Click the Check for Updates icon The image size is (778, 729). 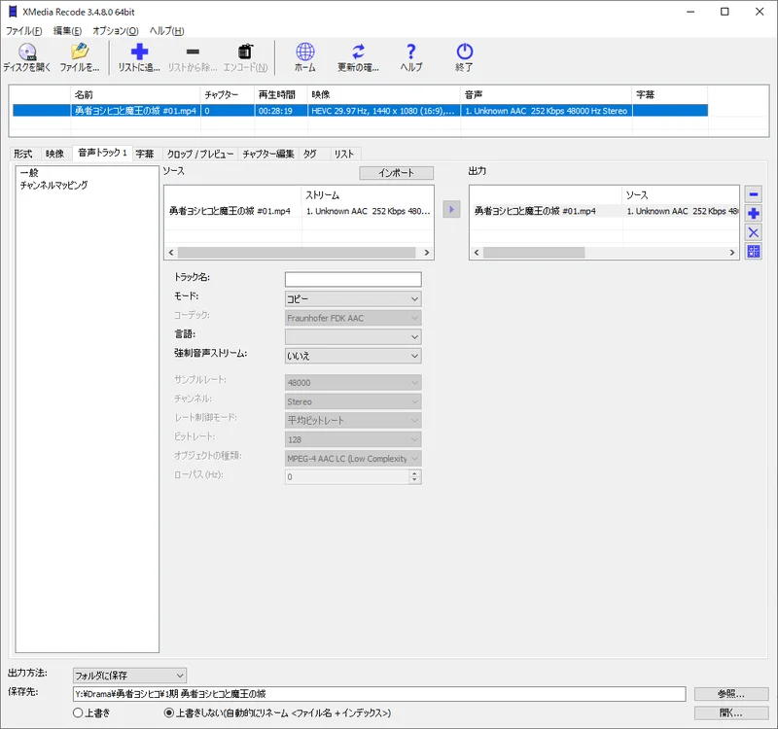pyautogui.click(x=359, y=52)
